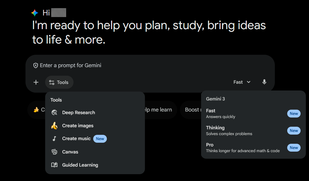Click the plus icon to add files
This screenshot has height=181, width=309.
pyautogui.click(x=36, y=82)
